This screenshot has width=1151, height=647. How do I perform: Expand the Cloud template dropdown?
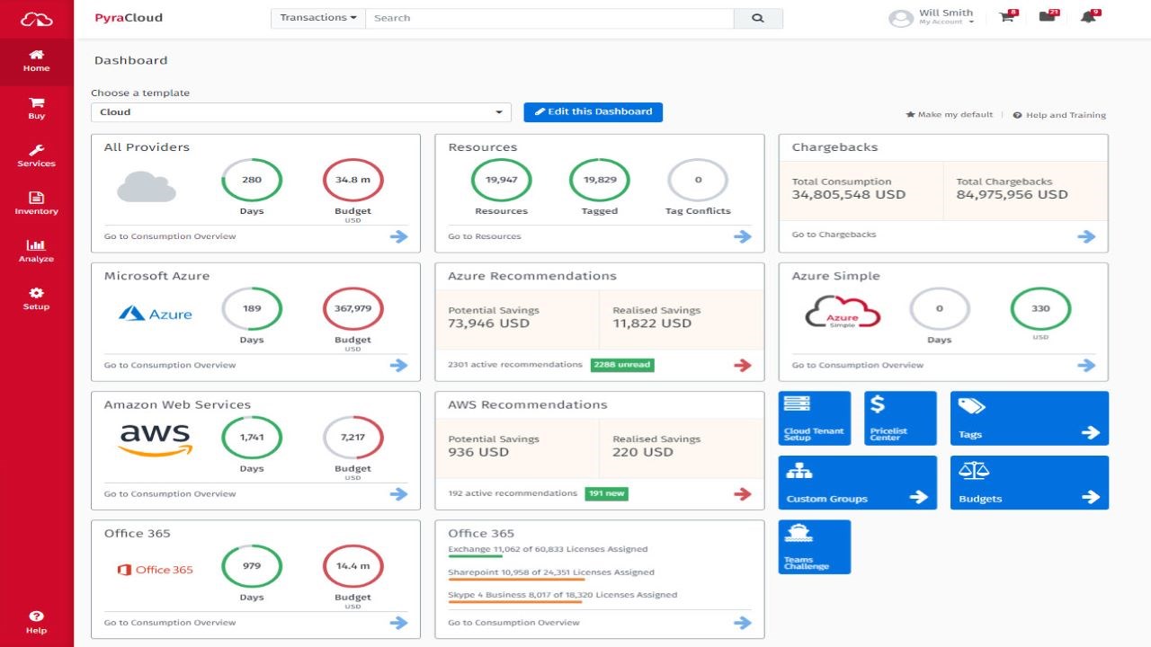click(x=301, y=112)
